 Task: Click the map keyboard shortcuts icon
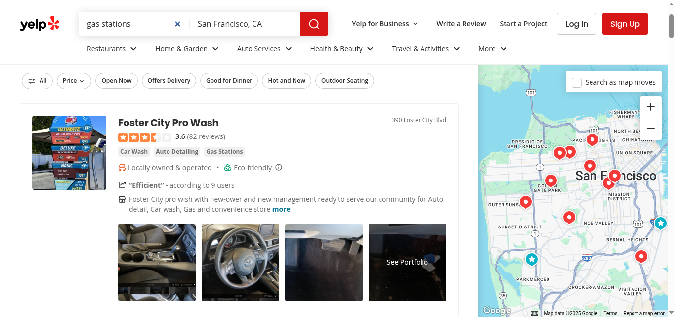(x=534, y=313)
